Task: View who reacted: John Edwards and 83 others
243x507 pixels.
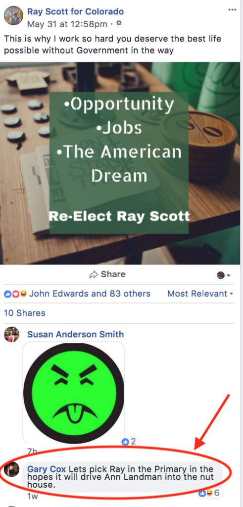Action: pyautogui.click(x=90, y=294)
